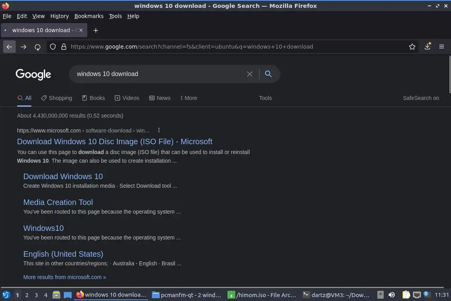Image resolution: width=451 pixels, height=301 pixels.
Task: Select the All search tab
Action: tap(24, 98)
